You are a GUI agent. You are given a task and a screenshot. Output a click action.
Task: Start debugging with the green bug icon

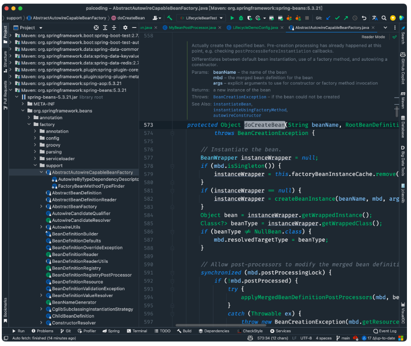[x=241, y=18]
